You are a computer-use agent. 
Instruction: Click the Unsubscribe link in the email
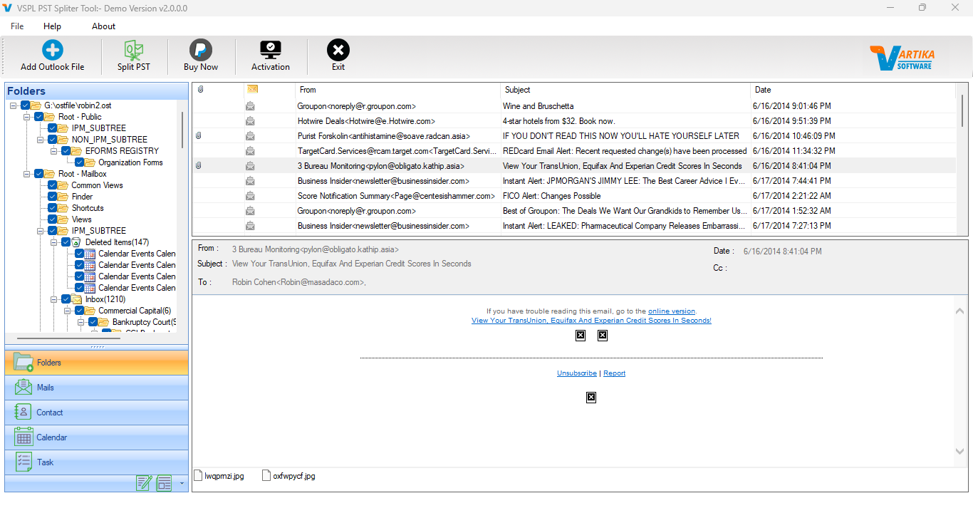tap(576, 373)
